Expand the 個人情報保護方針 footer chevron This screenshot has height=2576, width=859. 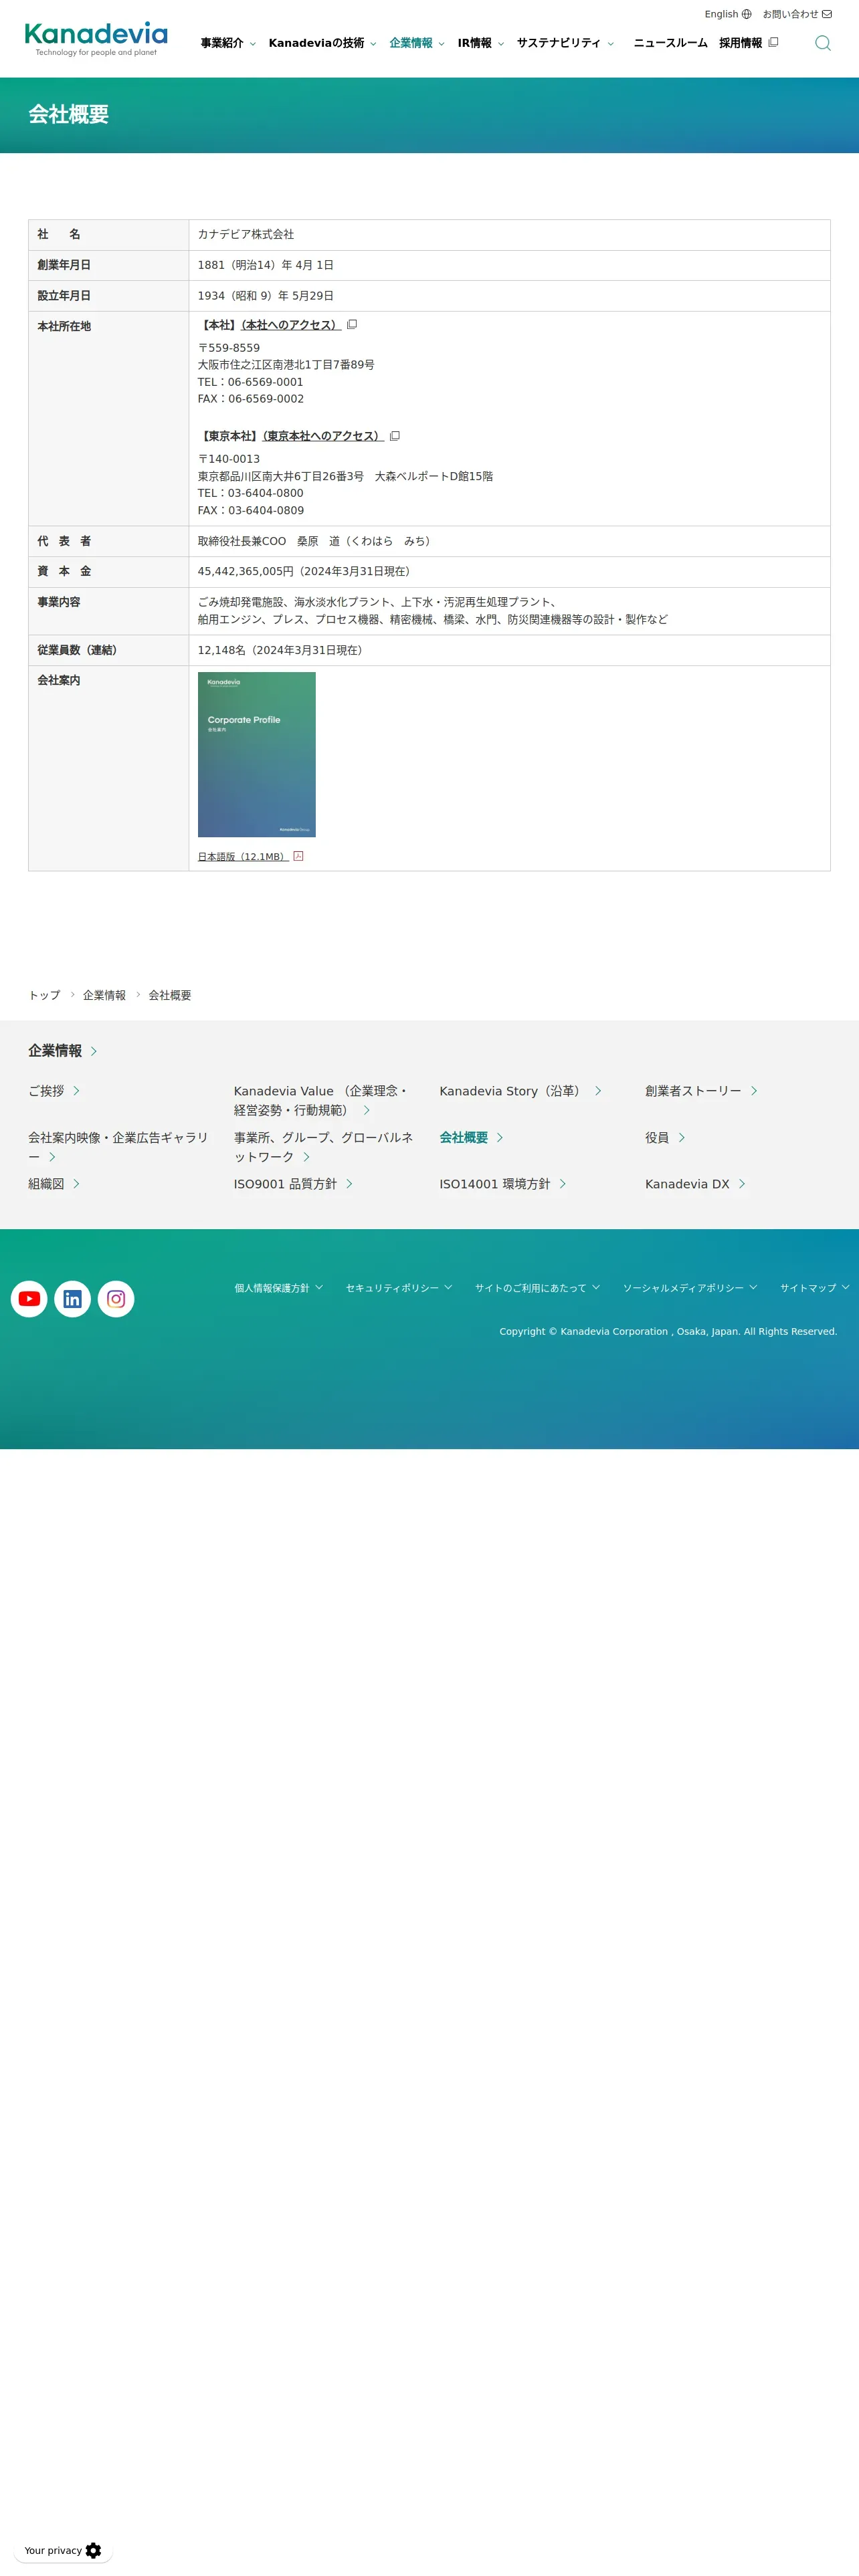(319, 1287)
